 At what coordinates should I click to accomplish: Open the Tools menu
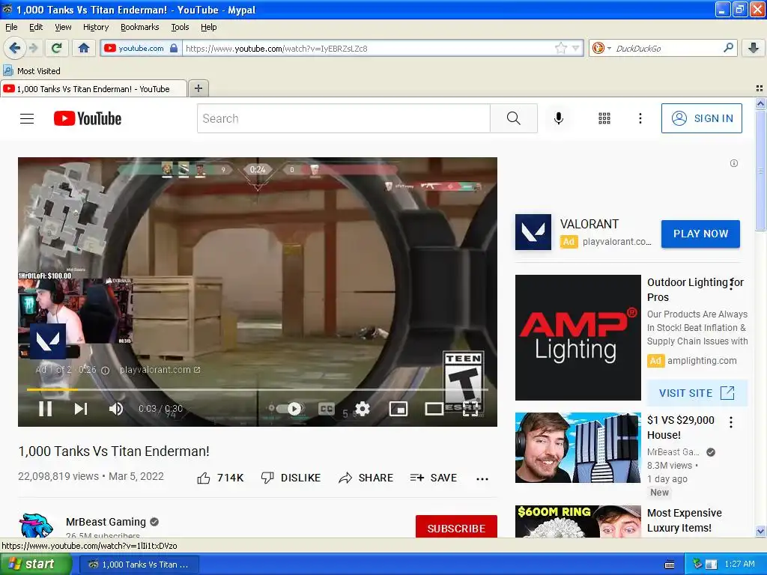click(x=180, y=27)
